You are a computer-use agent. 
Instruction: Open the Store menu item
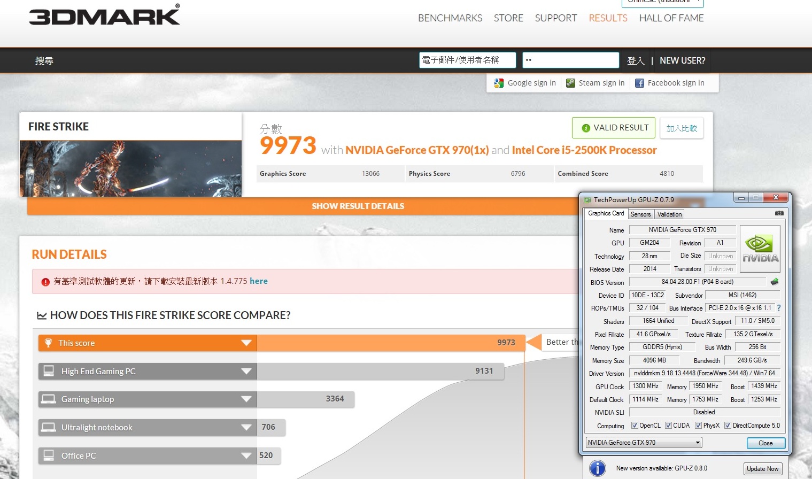(508, 18)
